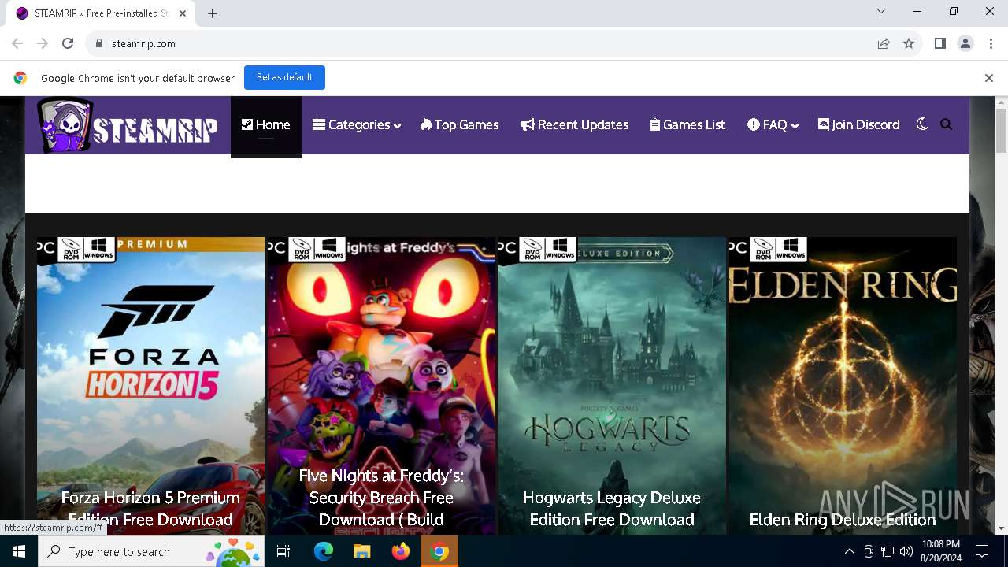Open network status tray icon
The width and height of the screenshot is (1008, 567).
click(888, 551)
